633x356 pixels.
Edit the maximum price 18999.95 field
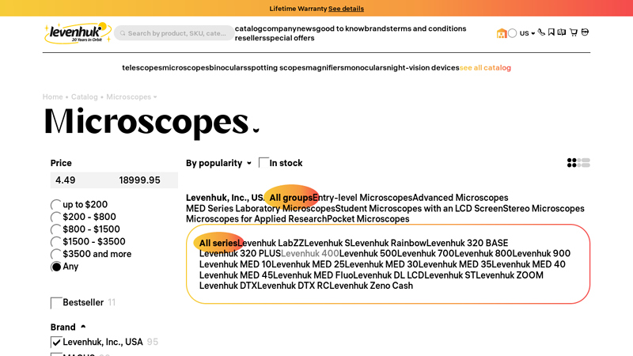click(x=146, y=180)
